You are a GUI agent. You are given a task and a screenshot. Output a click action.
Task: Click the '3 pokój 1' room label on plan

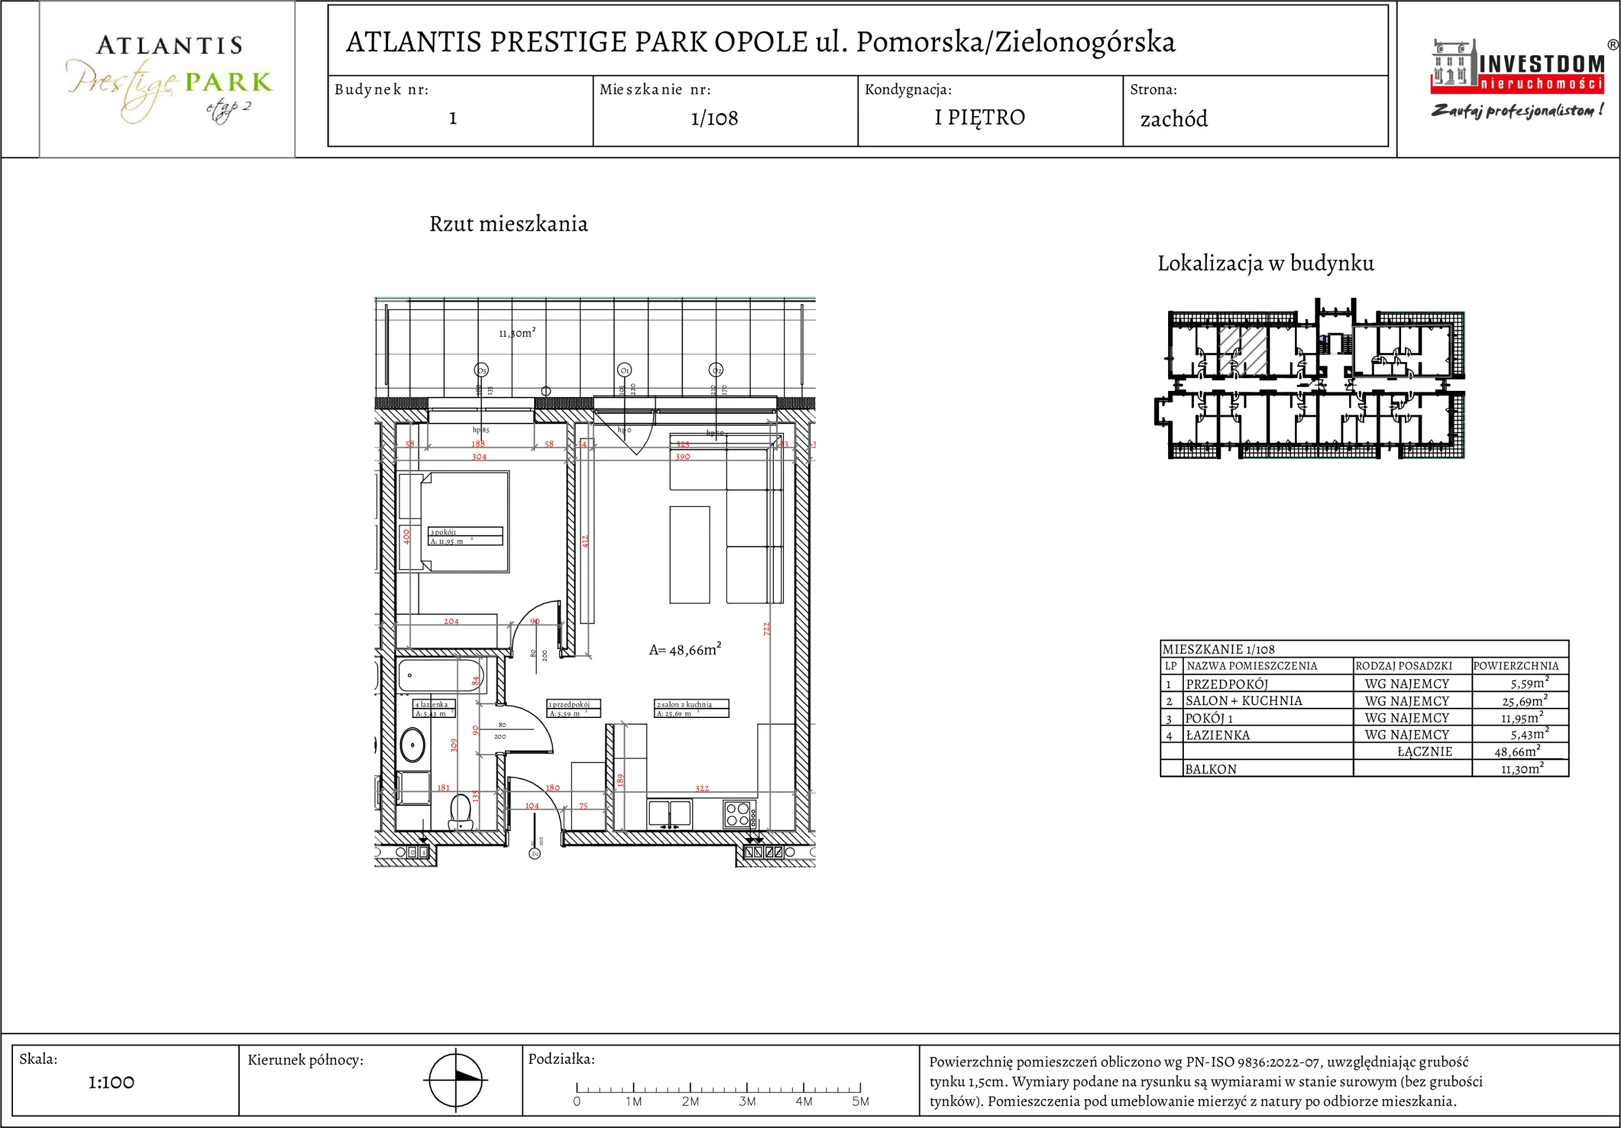(466, 536)
